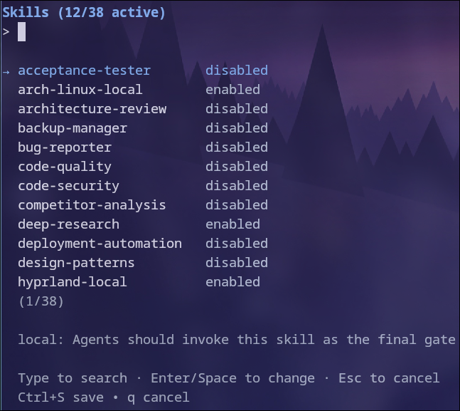The width and height of the screenshot is (460, 411).
Task: Click the Skills (12/38 active) header
Action: pyautogui.click(x=84, y=13)
